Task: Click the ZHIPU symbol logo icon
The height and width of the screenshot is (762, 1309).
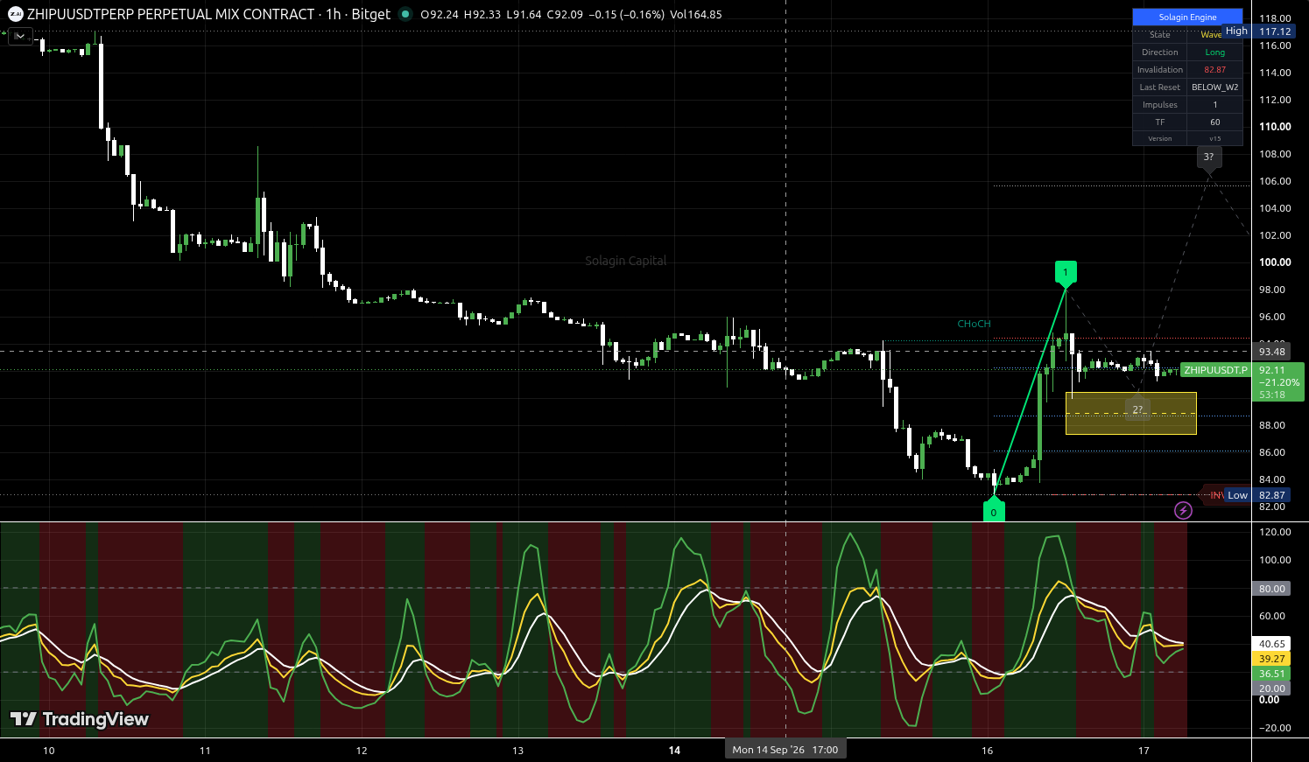Action: (15, 14)
